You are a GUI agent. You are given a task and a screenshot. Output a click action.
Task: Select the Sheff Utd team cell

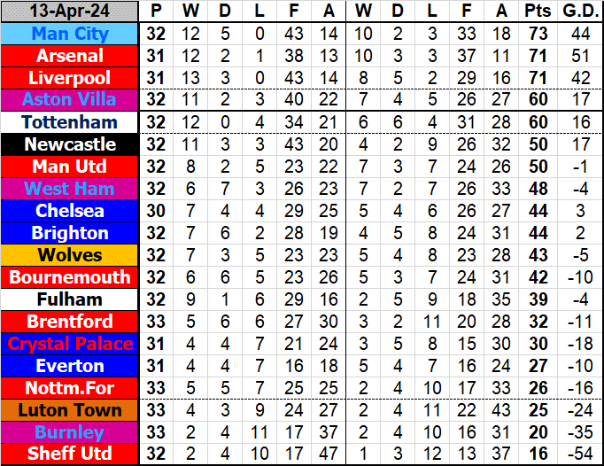coord(70,454)
